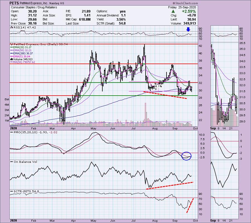Click the SCTR (Small) value 54.8
This screenshot has height=223, width=251.
click(x=122, y=23)
